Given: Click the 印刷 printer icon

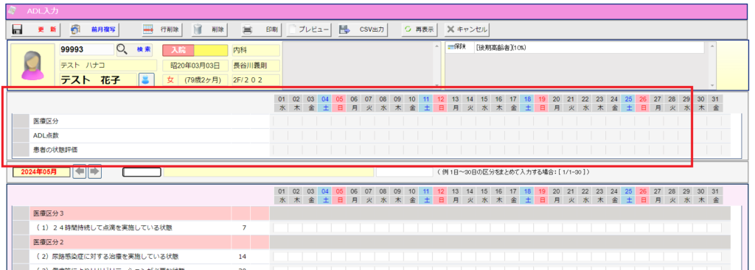Looking at the screenshot, I should (248, 29).
